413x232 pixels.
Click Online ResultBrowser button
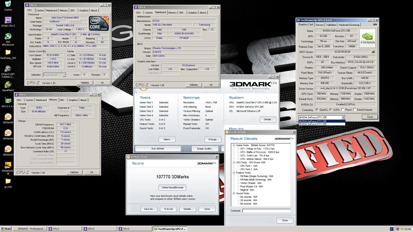(172, 188)
